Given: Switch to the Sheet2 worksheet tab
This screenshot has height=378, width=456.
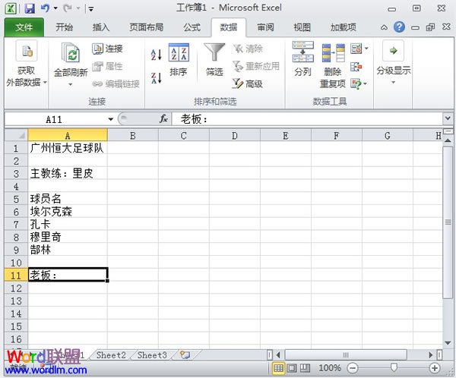Looking at the screenshot, I should pos(111,355).
